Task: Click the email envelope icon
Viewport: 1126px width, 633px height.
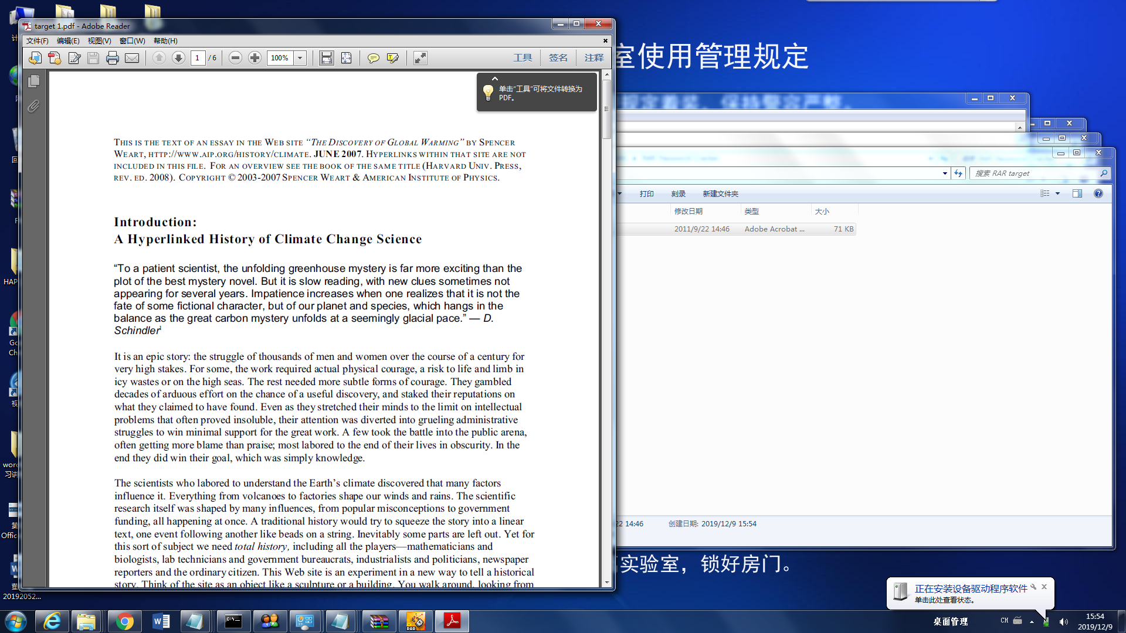Action: (x=133, y=58)
